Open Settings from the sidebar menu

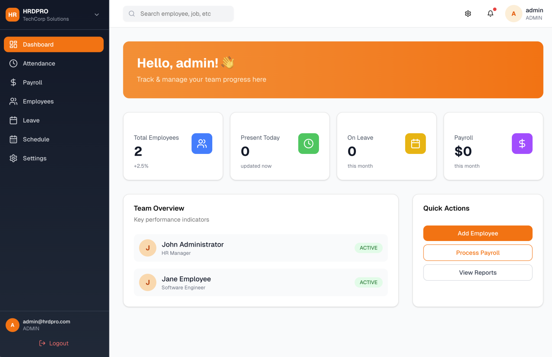[x=34, y=158]
